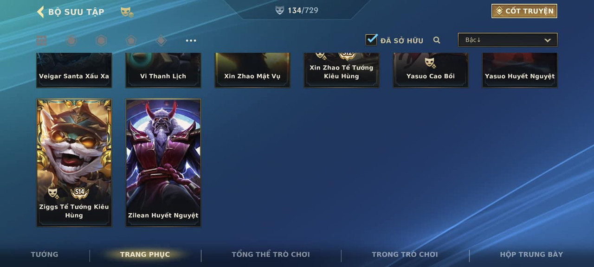Screen dimensions: 594x267
Task: Select the second rarity filter icon
Action: pos(71,41)
